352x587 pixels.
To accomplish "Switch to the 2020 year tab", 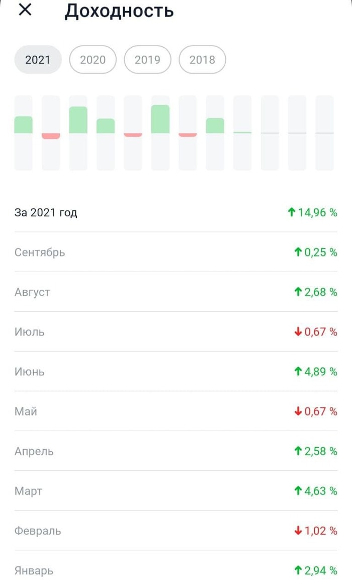I will coord(93,60).
